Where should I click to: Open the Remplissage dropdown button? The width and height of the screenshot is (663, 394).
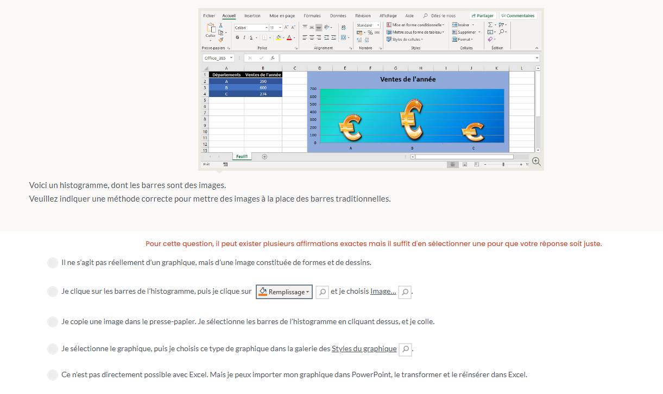[284, 292]
